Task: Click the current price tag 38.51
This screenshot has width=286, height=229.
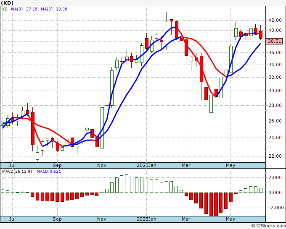Action: [x=275, y=41]
